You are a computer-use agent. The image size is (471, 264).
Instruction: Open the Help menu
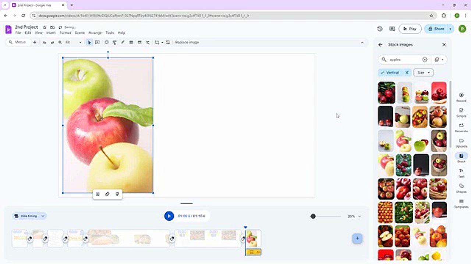121,33
